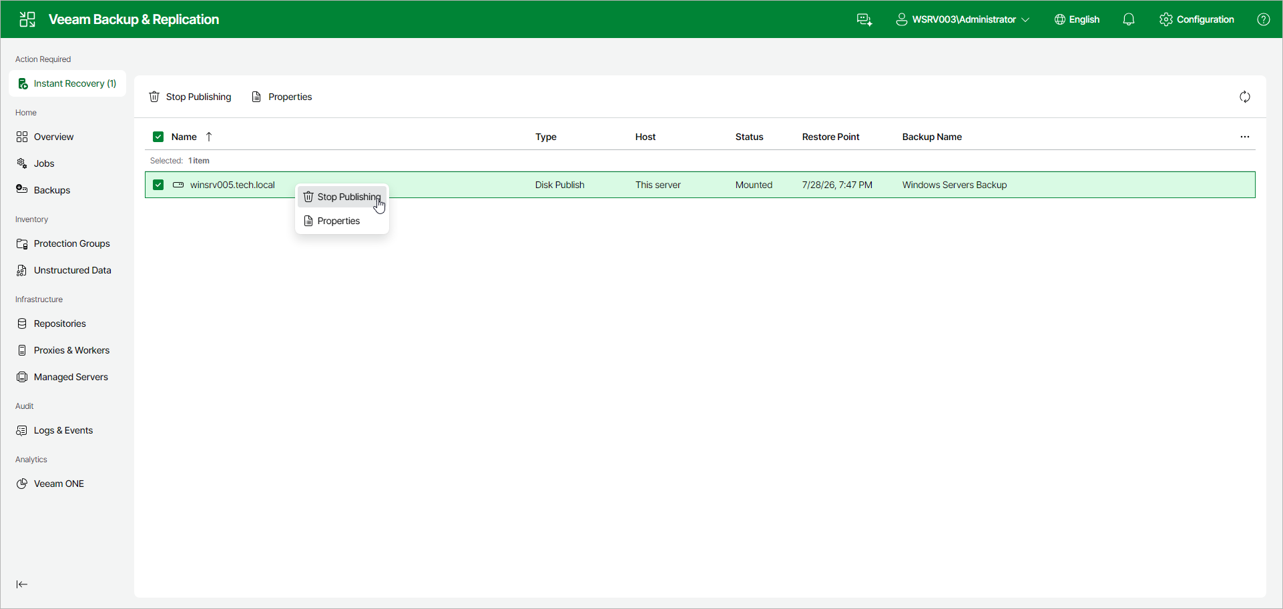Viewport: 1283px width, 609px height.
Task: Click the Jobs gear icon in sidebar
Action: [x=22, y=163]
